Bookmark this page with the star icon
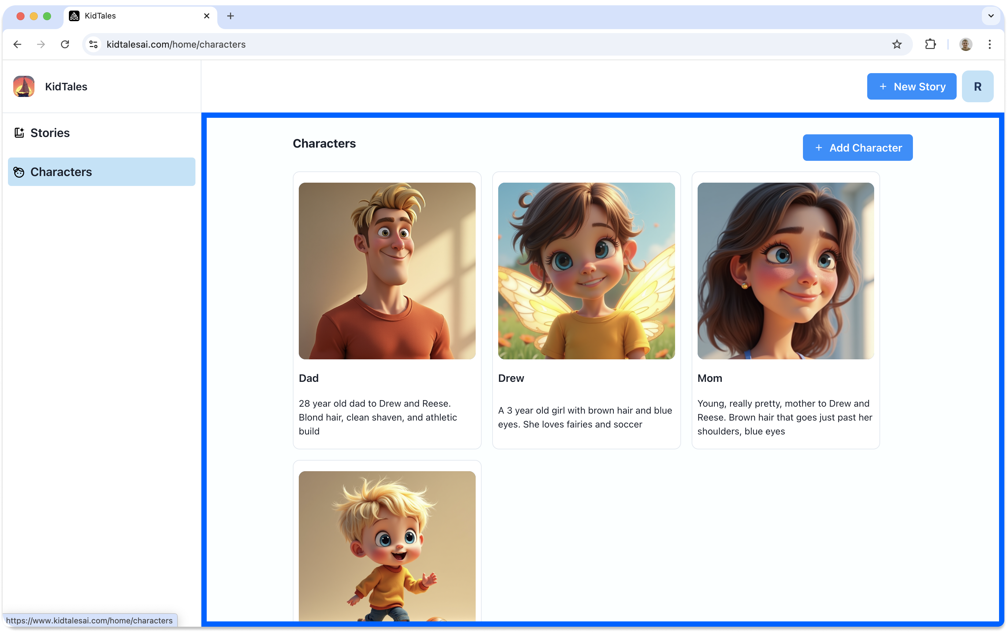This screenshot has height=632, width=1007. tap(897, 44)
